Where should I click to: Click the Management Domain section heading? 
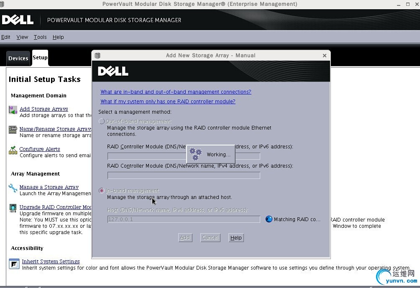(x=38, y=96)
